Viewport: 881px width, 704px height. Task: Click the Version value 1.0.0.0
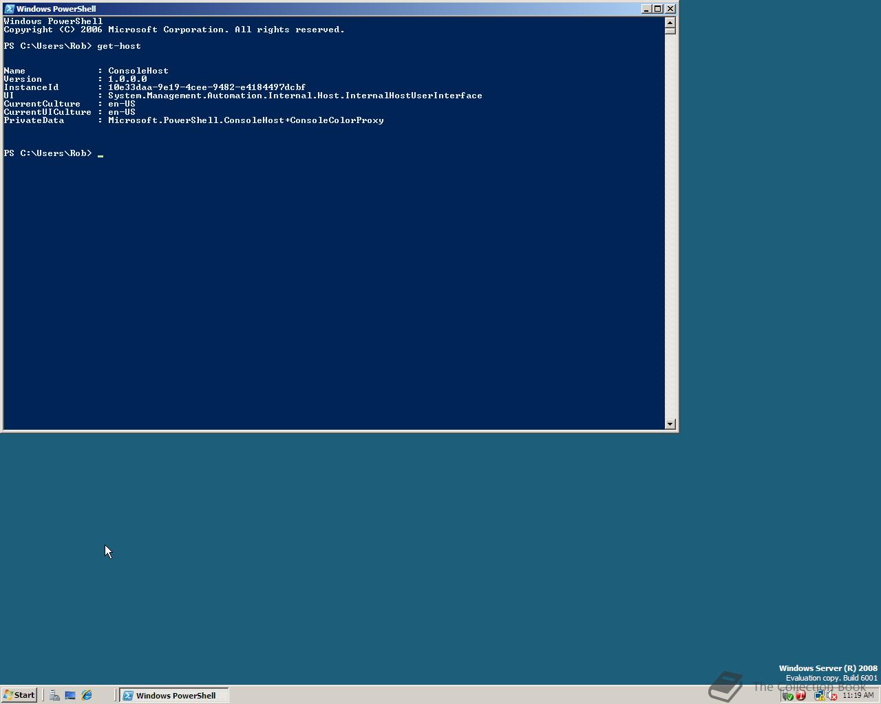coord(127,79)
